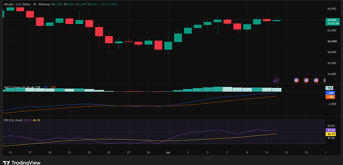The height and width of the screenshot is (165, 343).
Task: Click date 27 on the time axis
Action: [x=129, y=153]
